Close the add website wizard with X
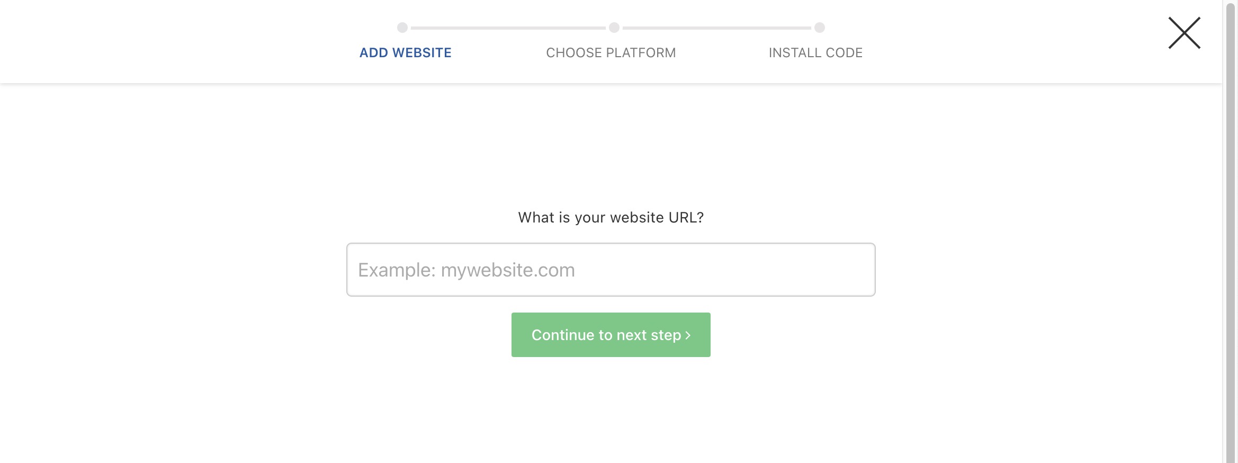 coord(1184,33)
